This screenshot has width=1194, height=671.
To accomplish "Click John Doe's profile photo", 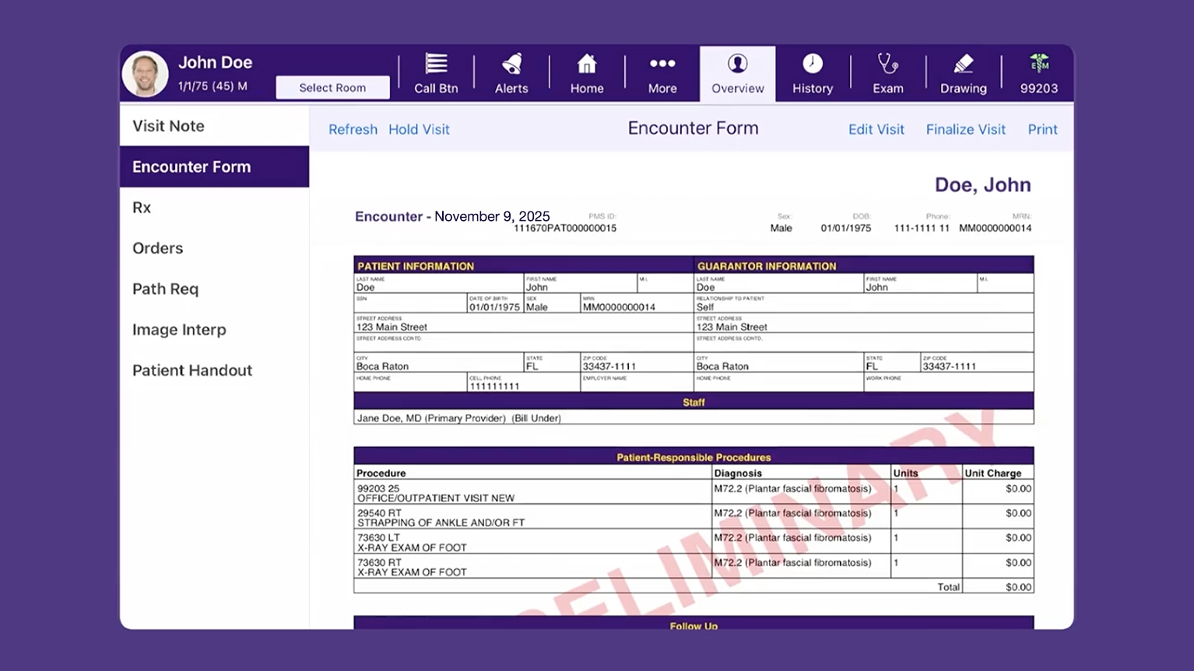I will point(145,73).
